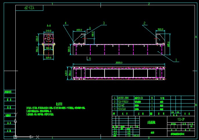Click the UCS origin icon at bottom-left
The height and width of the screenshot is (140, 199).
(x=15, y=137)
